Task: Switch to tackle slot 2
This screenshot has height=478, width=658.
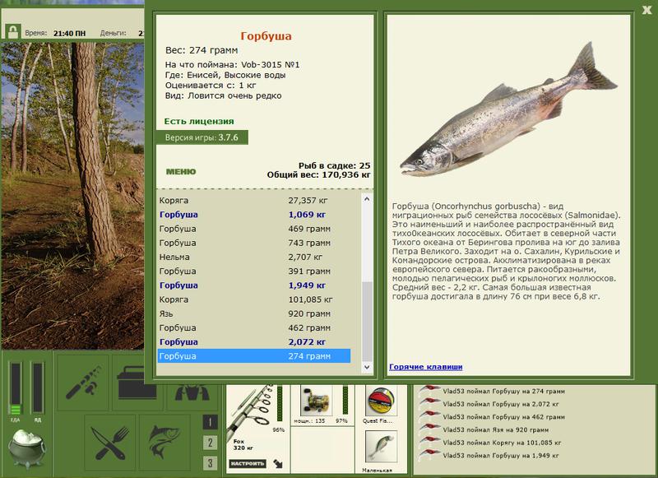Action: (x=211, y=443)
